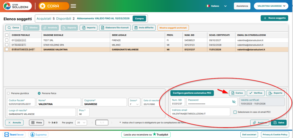Launch Supremo from the footer
Image resolution: width=293 pixels, height=138 pixels.
(38, 135)
